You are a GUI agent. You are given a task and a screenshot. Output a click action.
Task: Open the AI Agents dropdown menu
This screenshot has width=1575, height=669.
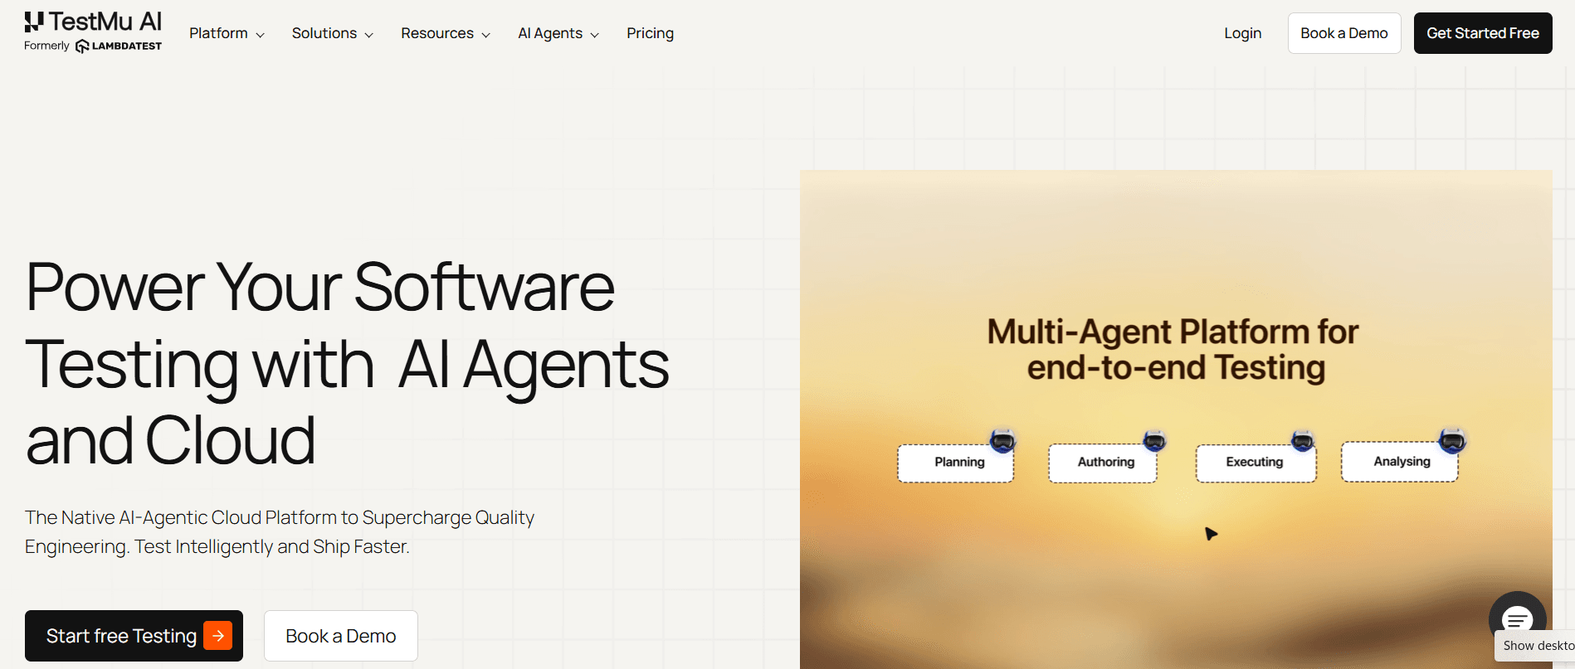tap(558, 33)
